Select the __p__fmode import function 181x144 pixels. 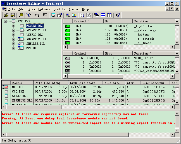click(x=143, y=43)
